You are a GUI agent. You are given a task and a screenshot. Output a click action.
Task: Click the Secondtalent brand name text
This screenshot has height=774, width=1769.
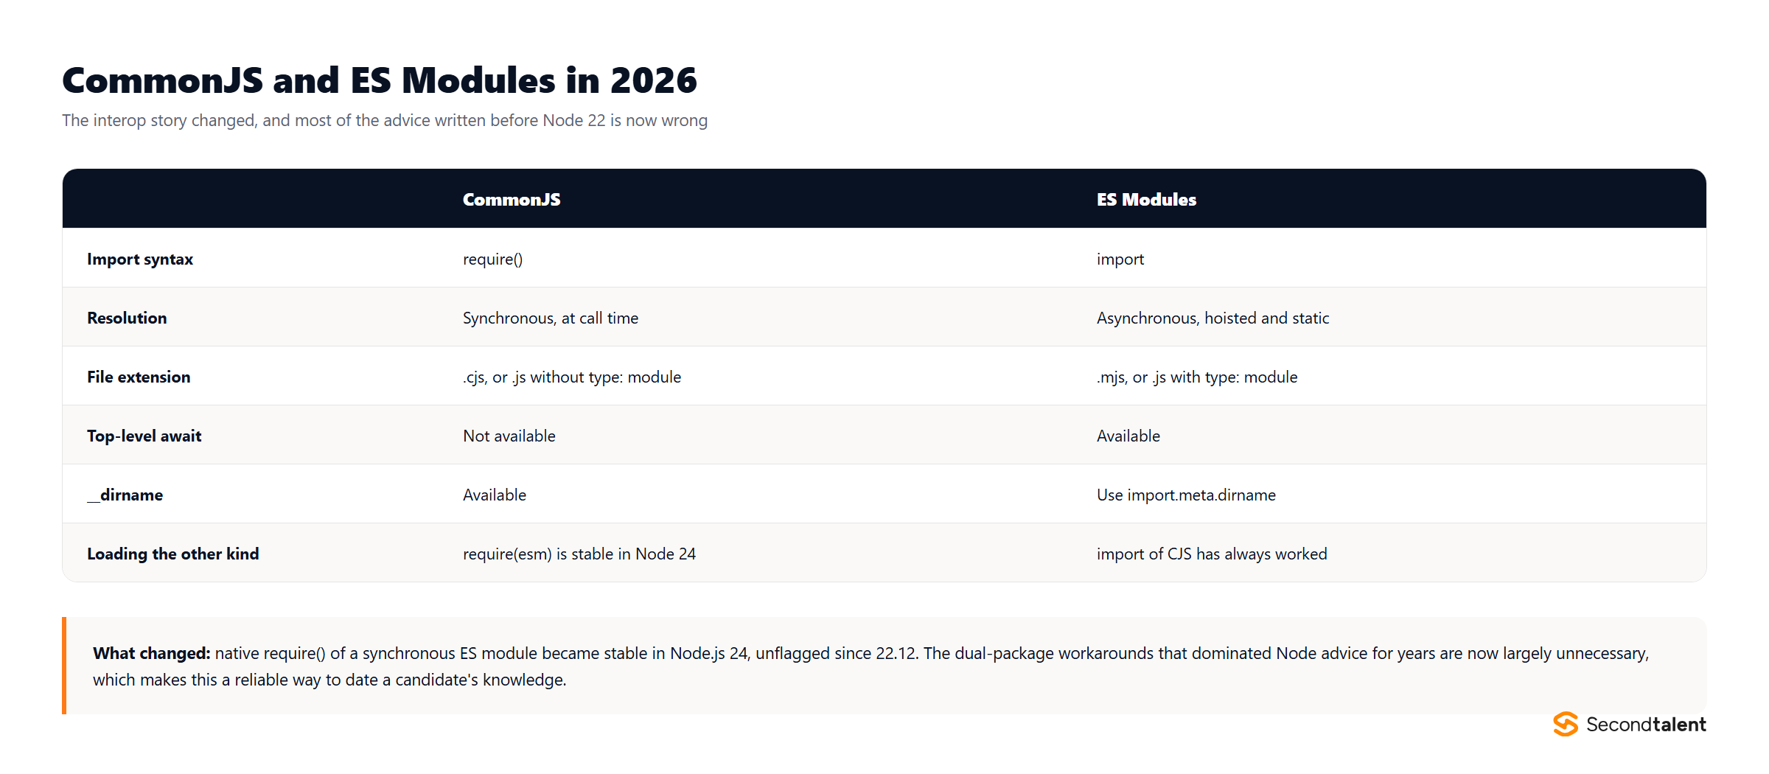[1646, 725]
